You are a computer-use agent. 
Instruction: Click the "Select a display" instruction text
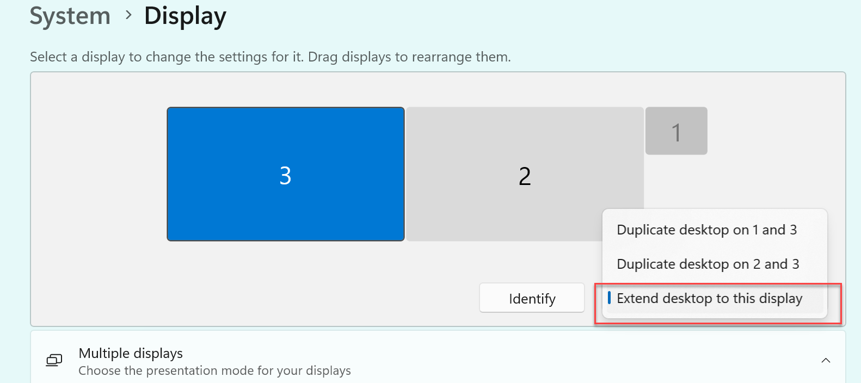click(x=270, y=57)
